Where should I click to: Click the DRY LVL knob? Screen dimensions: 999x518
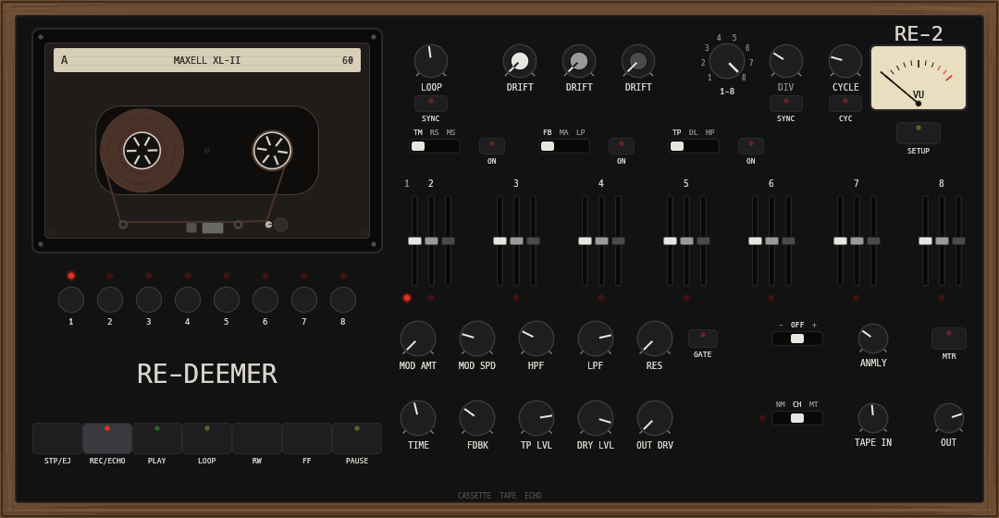(x=596, y=418)
